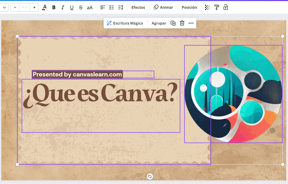Open the font color picker

44,7
